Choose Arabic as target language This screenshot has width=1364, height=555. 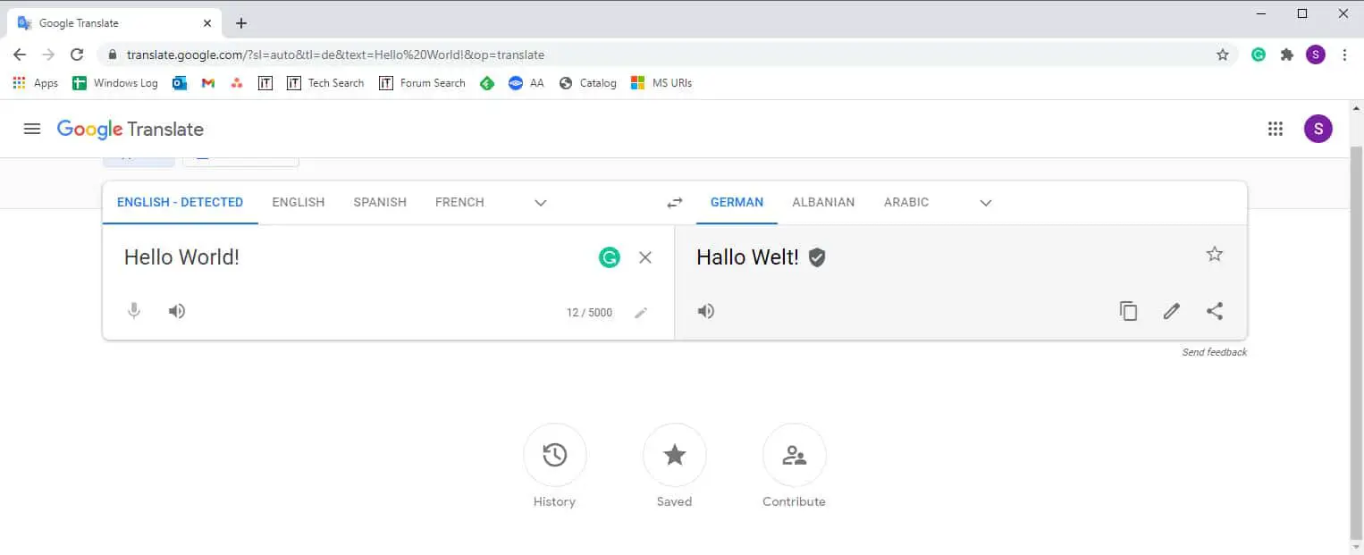point(906,203)
